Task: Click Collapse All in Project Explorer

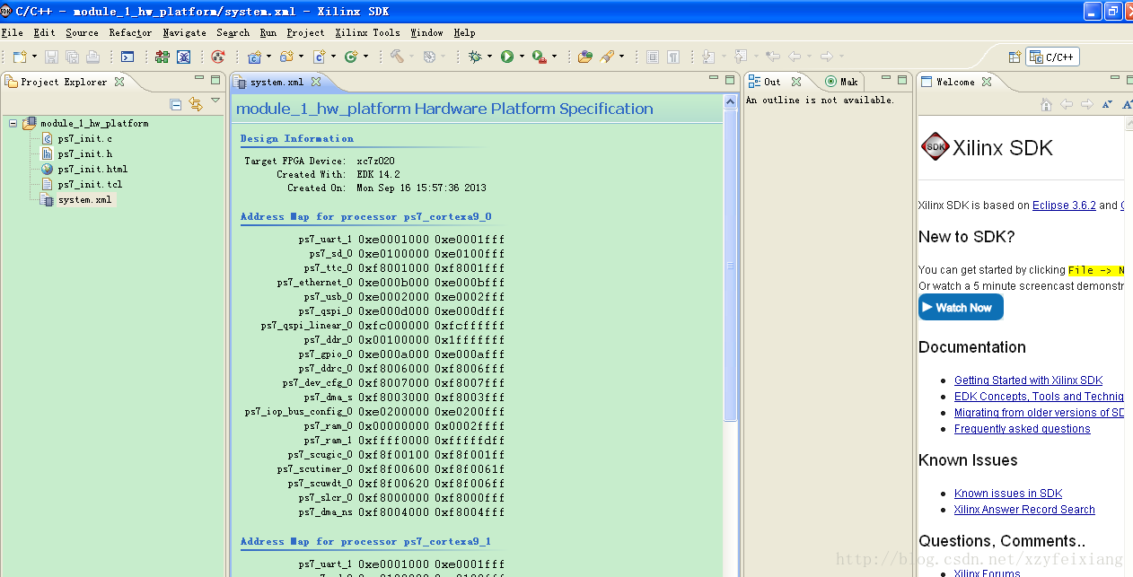Action: (176, 104)
